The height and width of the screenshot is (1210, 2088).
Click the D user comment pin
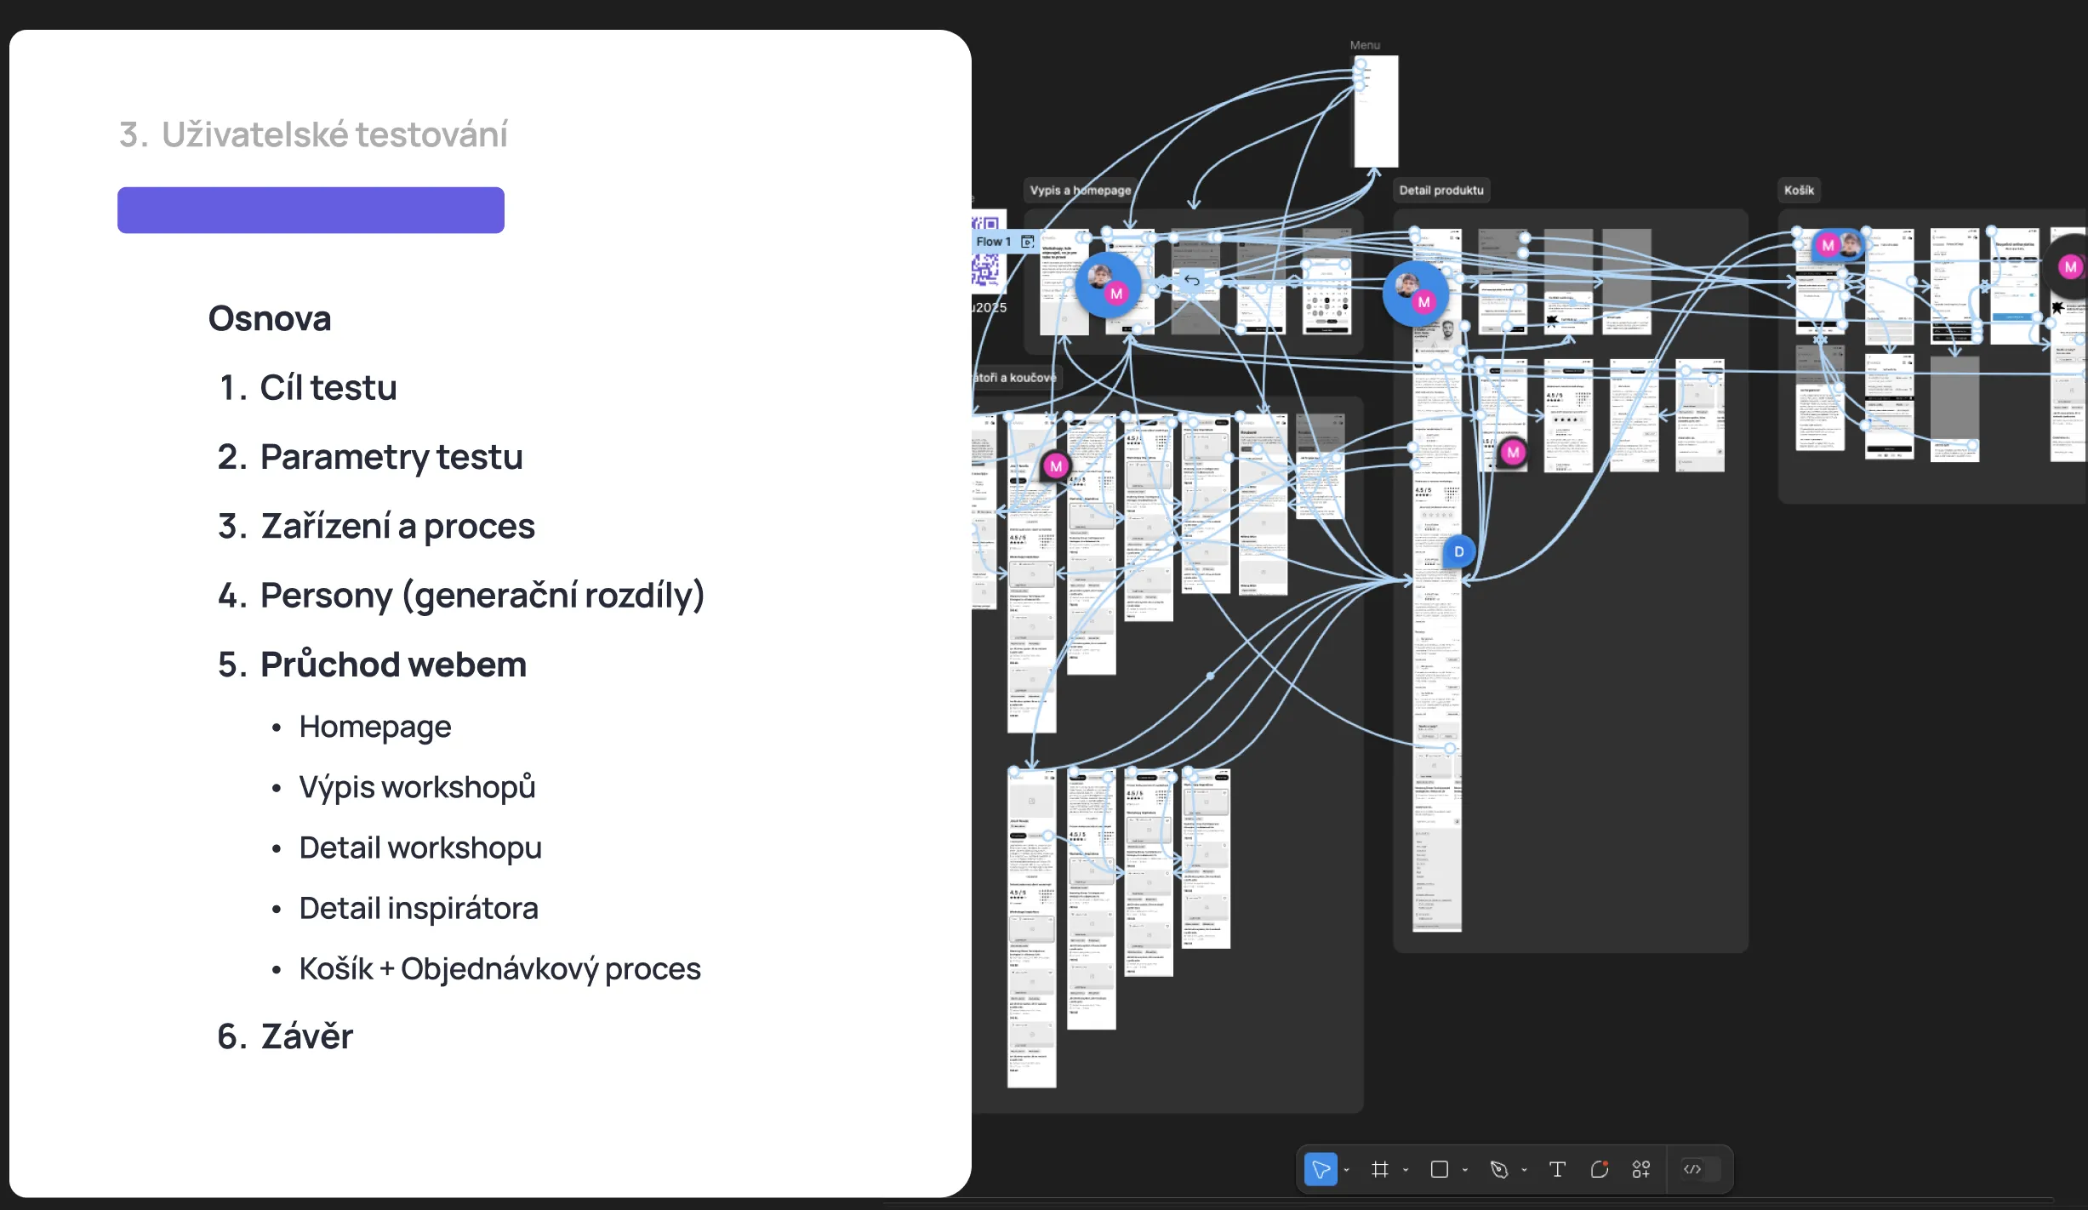(x=1458, y=551)
